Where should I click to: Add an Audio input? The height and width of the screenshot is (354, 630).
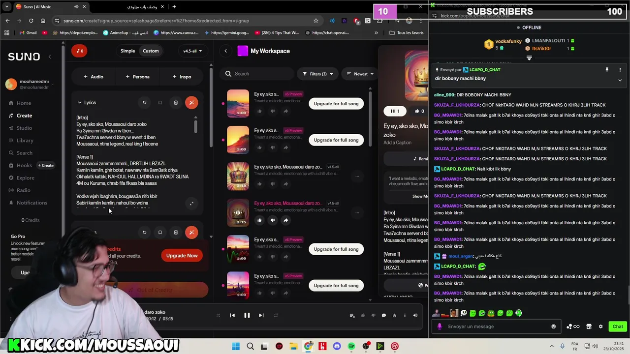(93, 77)
